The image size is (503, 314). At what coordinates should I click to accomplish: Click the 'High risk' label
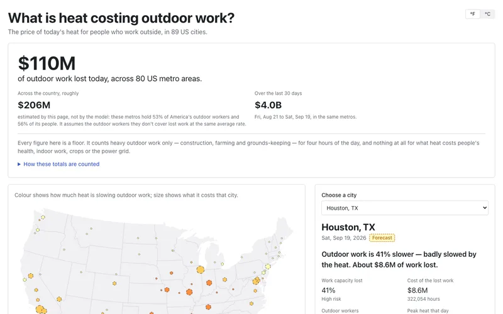click(x=331, y=299)
